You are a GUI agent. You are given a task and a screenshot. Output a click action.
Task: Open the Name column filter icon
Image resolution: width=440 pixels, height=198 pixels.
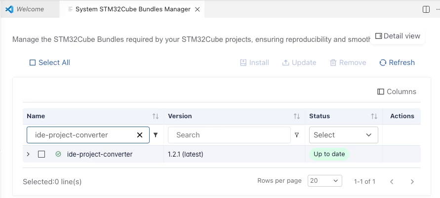[156, 135]
